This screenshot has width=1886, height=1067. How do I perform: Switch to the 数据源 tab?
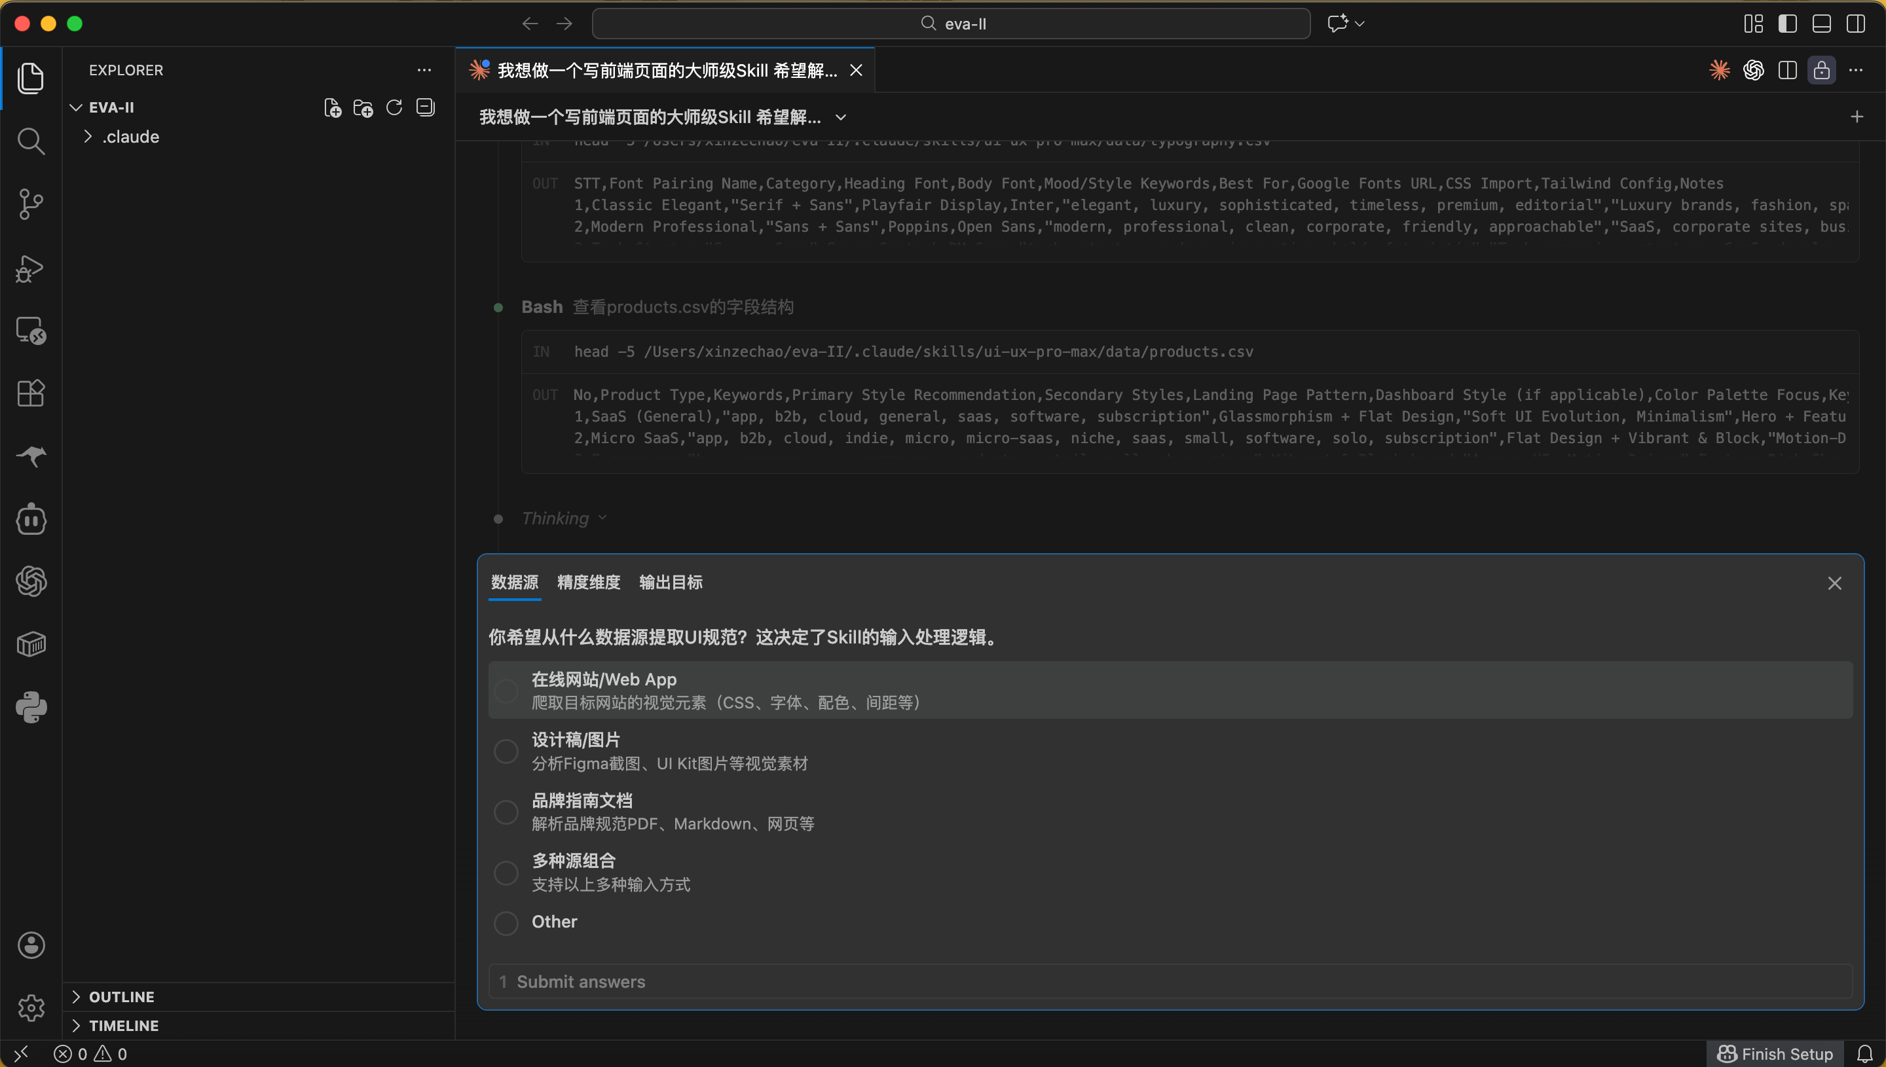coord(515,583)
